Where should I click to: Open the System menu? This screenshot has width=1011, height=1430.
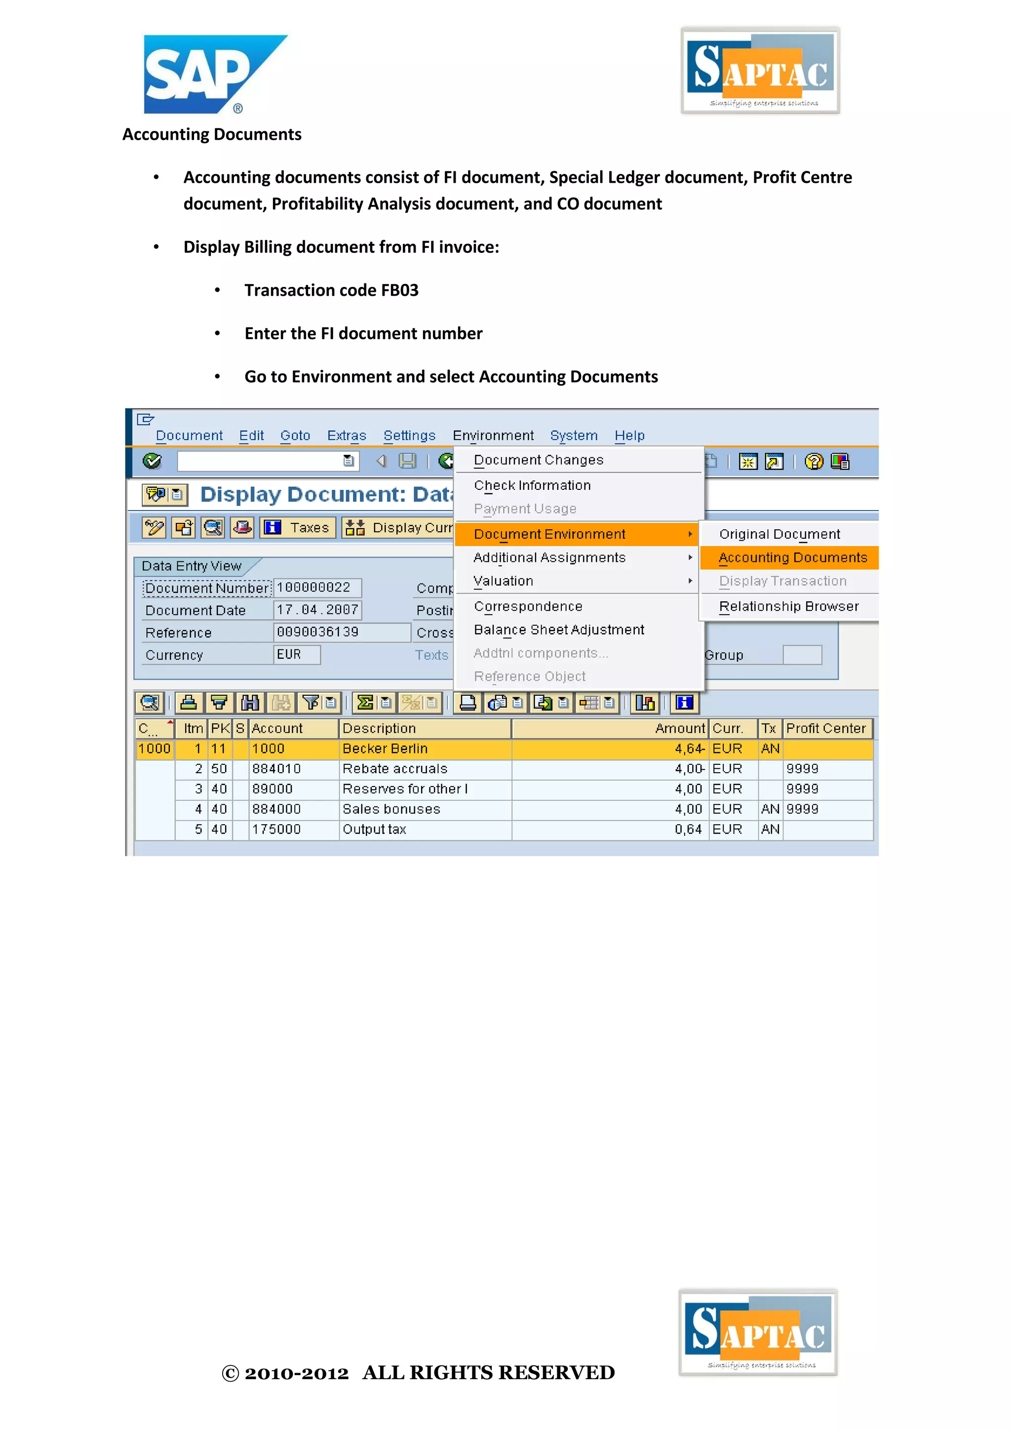(x=573, y=436)
